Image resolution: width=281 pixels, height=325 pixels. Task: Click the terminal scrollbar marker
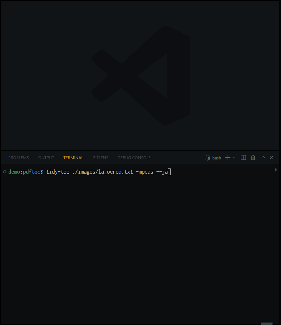point(276,169)
